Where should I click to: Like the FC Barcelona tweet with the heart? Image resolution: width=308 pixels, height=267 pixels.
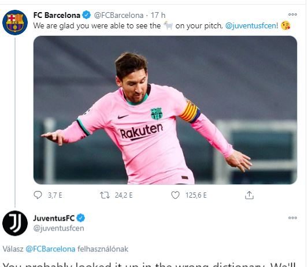coord(175,195)
